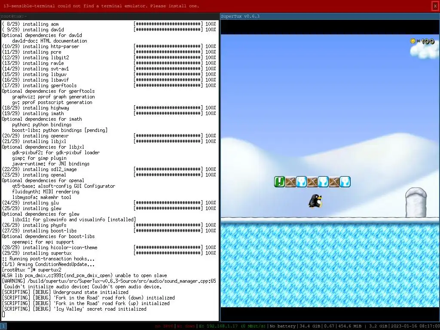440x330 pixels.
Task: Click the '(28/29) installing hicolor-icon-theme' line
Action: (x=50, y=247)
